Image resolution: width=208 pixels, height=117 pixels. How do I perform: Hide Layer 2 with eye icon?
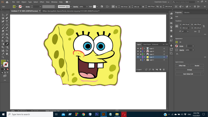138,48
